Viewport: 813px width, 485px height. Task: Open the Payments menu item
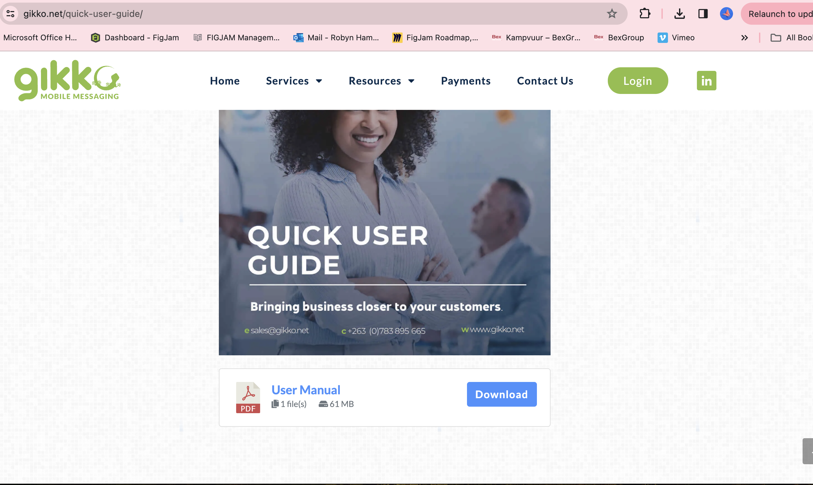pos(465,81)
